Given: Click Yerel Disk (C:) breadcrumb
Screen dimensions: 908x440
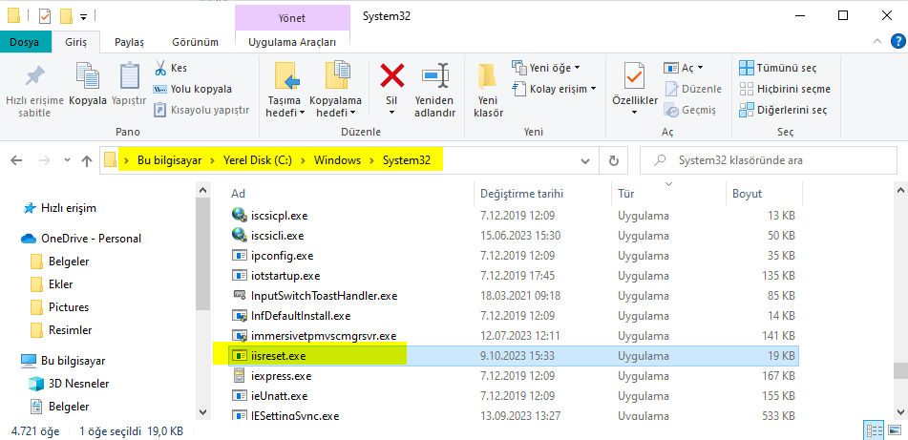Looking at the screenshot, I should 257,160.
